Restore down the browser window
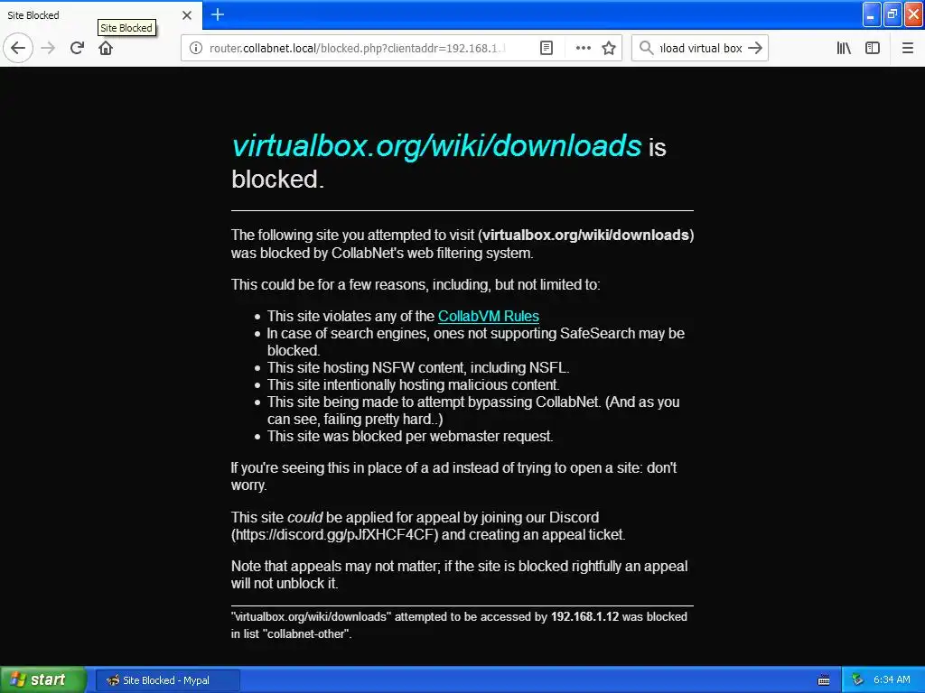Image resolution: width=925 pixels, height=693 pixels. pyautogui.click(x=892, y=14)
